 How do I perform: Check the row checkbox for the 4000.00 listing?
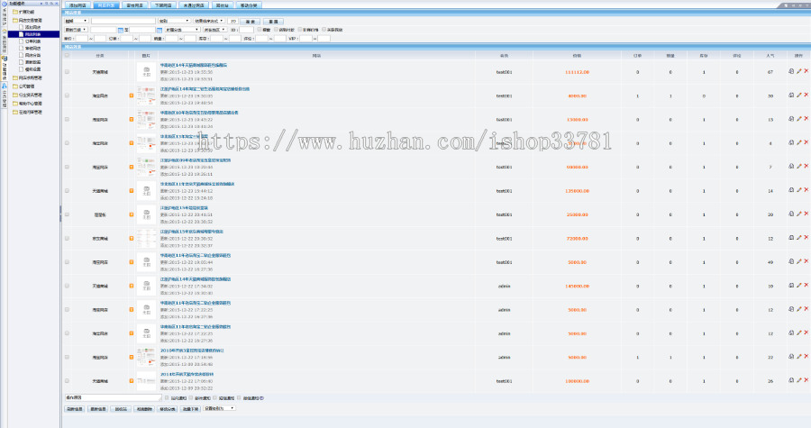tap(67, 96)
